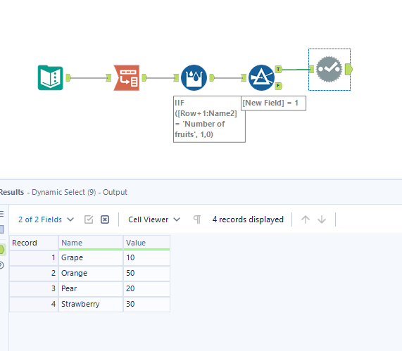402x351 pixels.
Task: Open the 2 of 2 Fields dropdown
Action: (x=46, y=219)
